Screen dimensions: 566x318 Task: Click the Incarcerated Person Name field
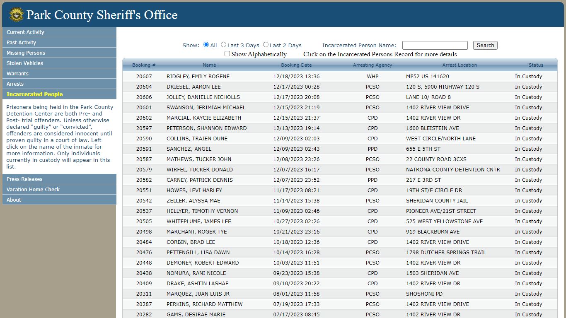click(435, 46)
